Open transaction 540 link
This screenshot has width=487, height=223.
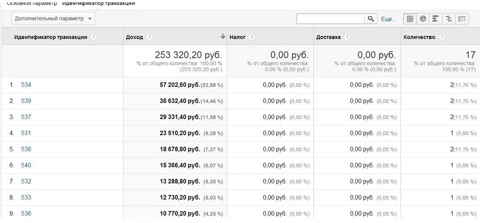point(26,166)
